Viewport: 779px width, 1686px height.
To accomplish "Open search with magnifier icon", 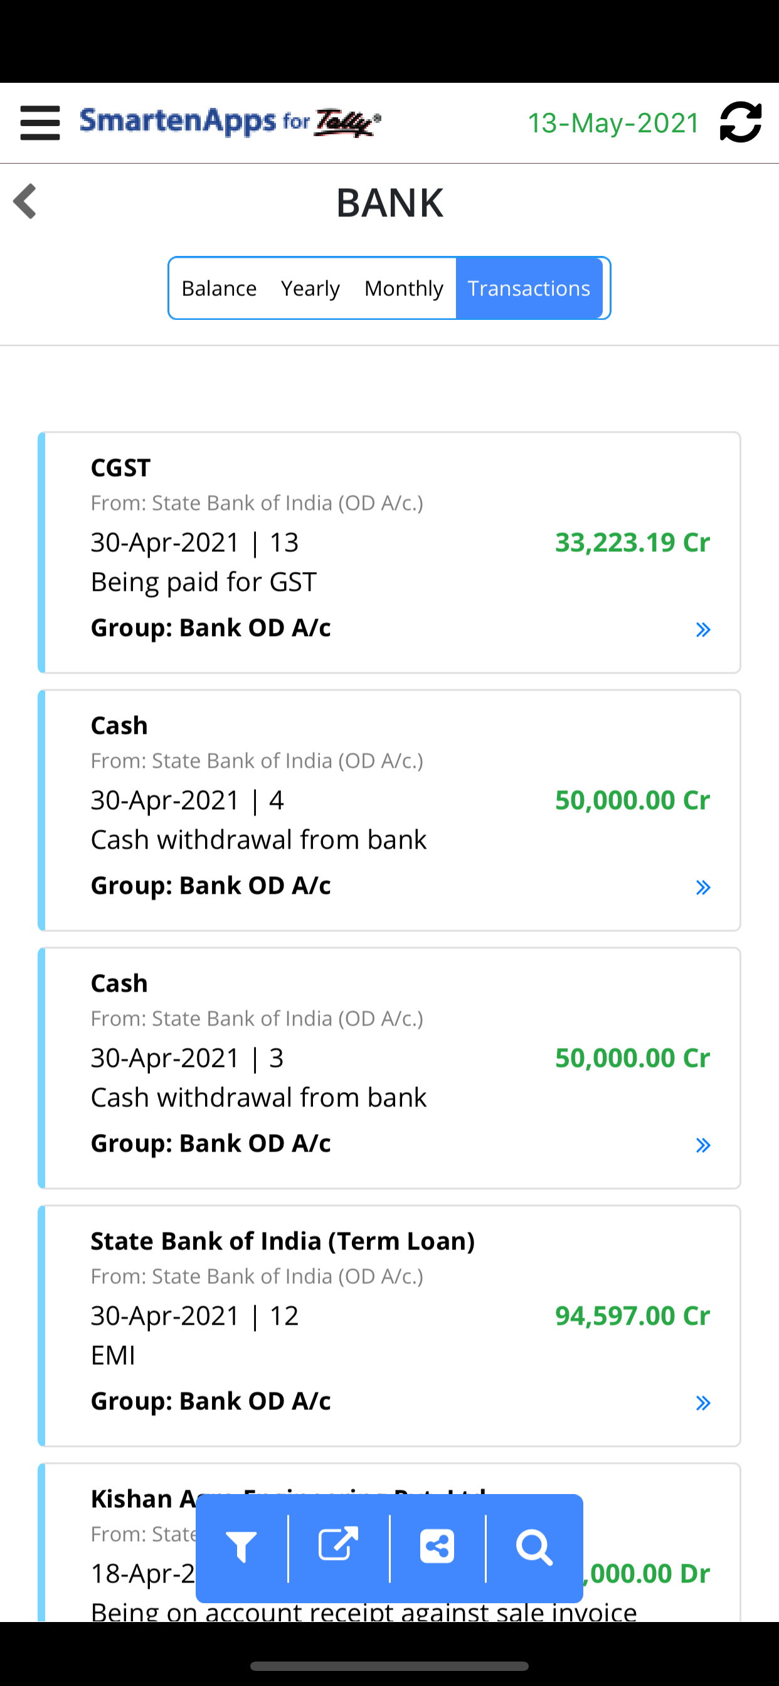I will pos(534,1548).
